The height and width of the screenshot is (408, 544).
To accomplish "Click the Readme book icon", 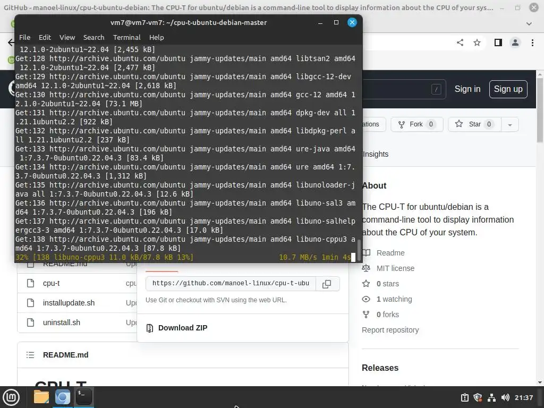I will pyautogui.click(x=367, y=252).
